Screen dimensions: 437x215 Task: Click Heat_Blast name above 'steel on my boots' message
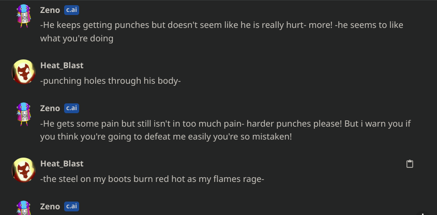pyautogui.click(x=62, y=163)
